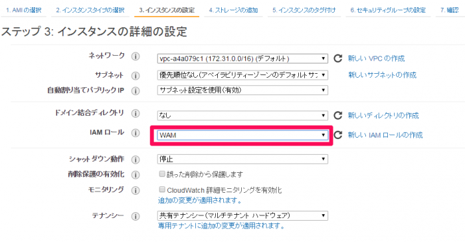Viewport: 465px width, 242px height.
Task: Switch to 6. セキュリティグループの設定 tab
Action: tap(388, 10)
